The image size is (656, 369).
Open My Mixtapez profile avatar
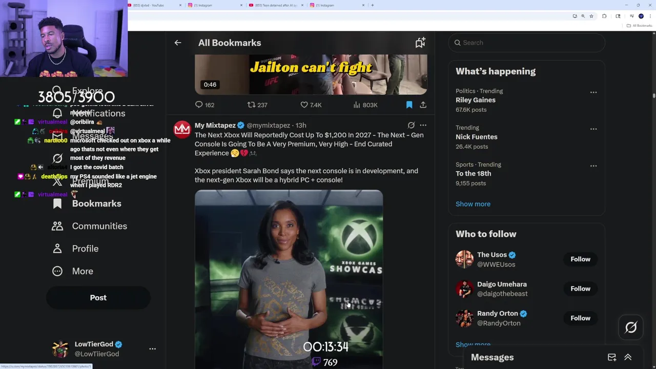point(182,130)
